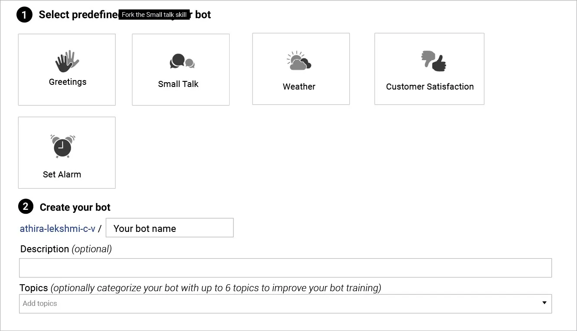The width and height of the screenshot is (577, 331).
Task: Click the Set Alarm clock icon
Action: coord(63,146)
